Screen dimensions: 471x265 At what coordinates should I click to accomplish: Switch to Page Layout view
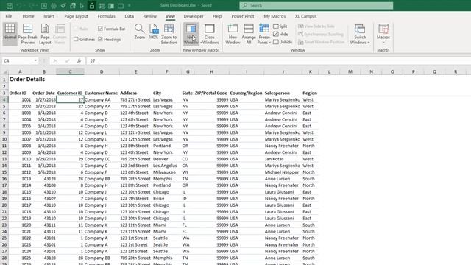[x=45, y=34]
